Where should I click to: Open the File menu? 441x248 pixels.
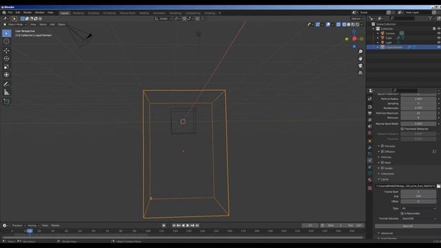pyautogui.click(x=10, y=12)
